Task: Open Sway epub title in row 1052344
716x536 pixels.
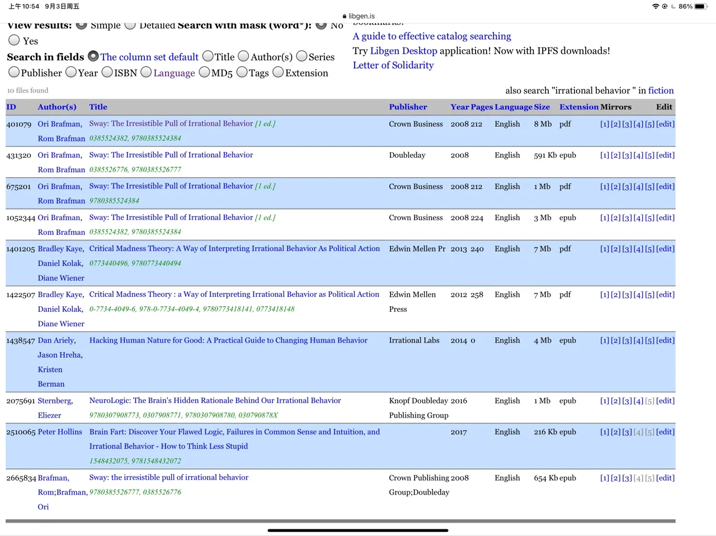Action: pos(171,217)
